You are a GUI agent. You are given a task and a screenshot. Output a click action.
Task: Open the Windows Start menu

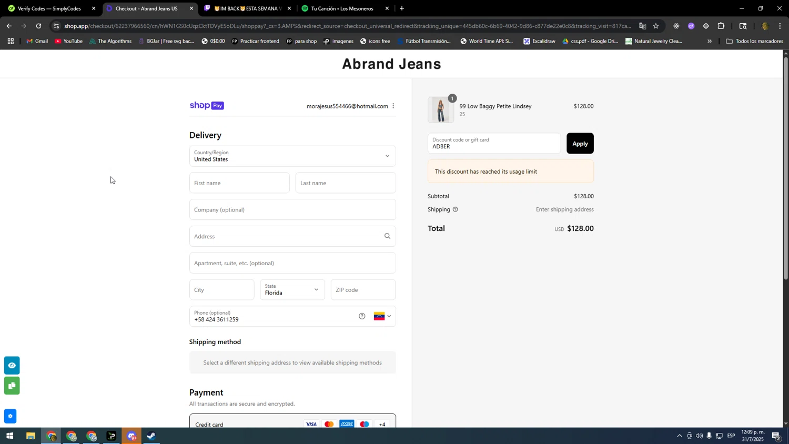pyautogui.click(x=9, y=436)
